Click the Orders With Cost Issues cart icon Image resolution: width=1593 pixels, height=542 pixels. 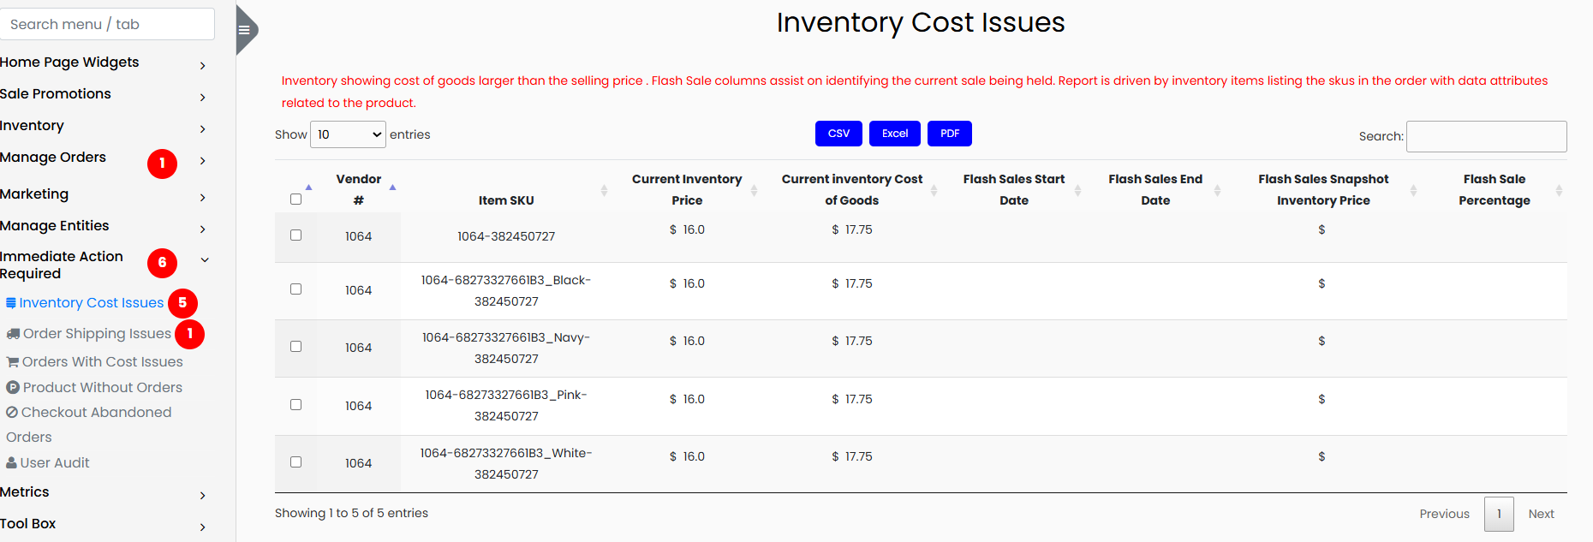point(13,362)
